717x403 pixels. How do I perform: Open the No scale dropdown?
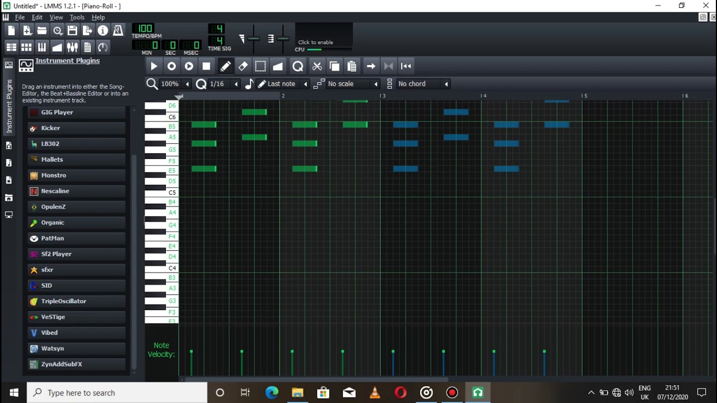click(x=353, y=84)
